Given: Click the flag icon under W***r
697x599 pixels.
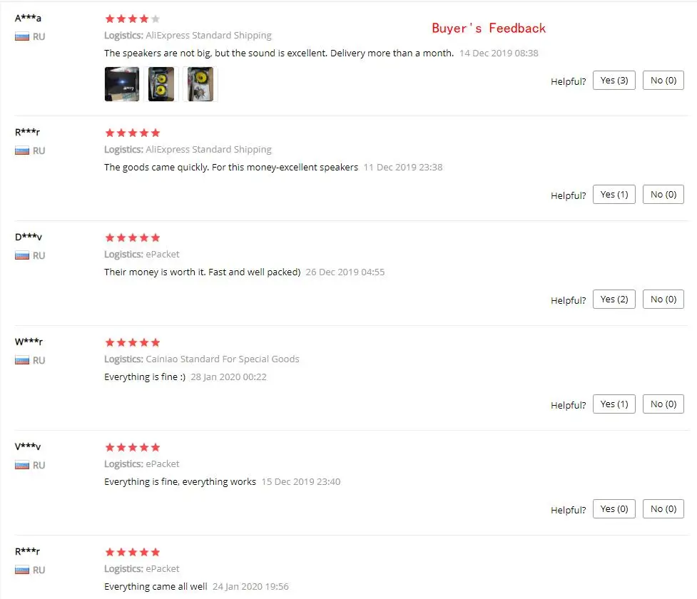Looking at the screenshot, I should 22,360.
